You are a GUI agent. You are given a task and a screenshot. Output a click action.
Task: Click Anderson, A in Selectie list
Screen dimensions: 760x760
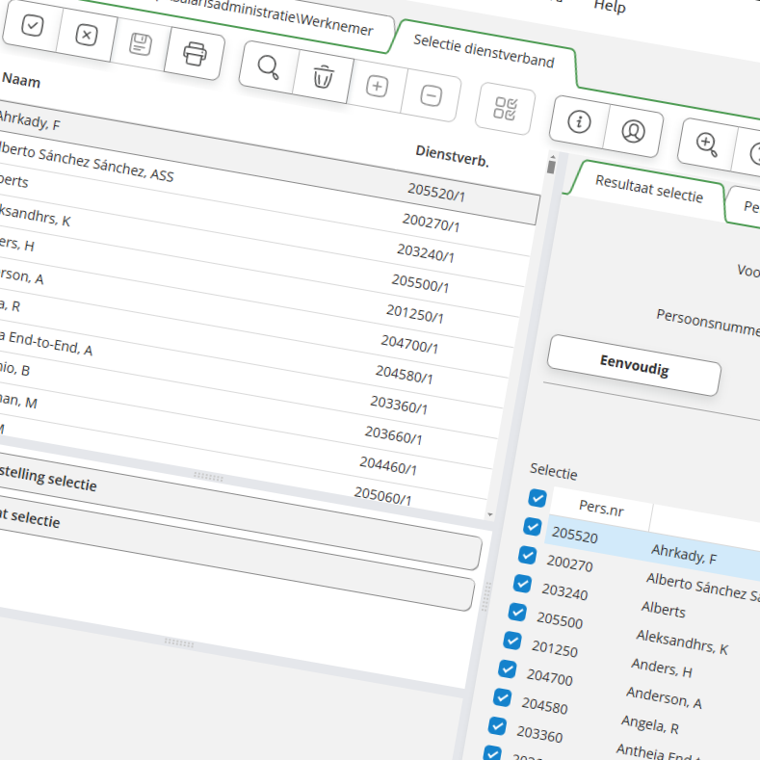664,697
